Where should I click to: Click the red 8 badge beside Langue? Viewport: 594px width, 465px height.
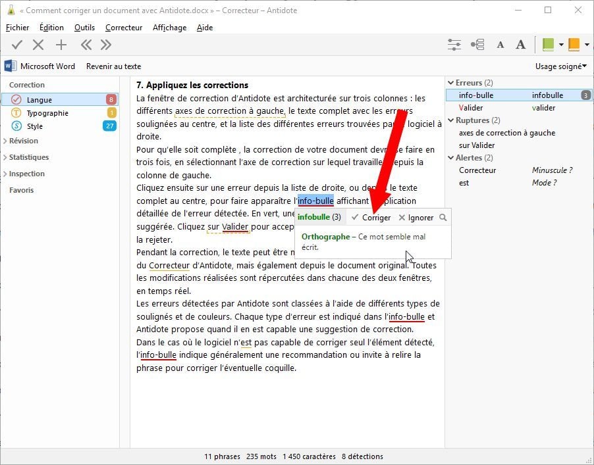click(x=111, y=99)
